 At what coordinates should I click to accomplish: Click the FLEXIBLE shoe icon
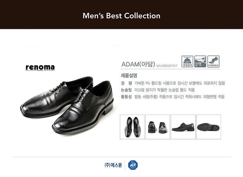pyautogui.click(x=213, y=61)
